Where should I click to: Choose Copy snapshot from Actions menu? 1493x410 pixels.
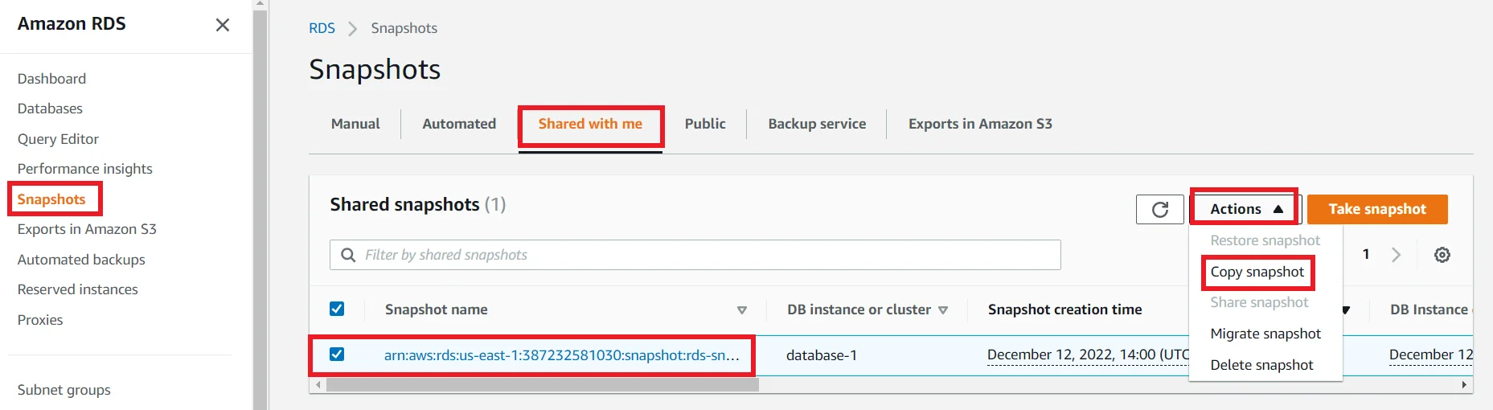point(1257,272)
